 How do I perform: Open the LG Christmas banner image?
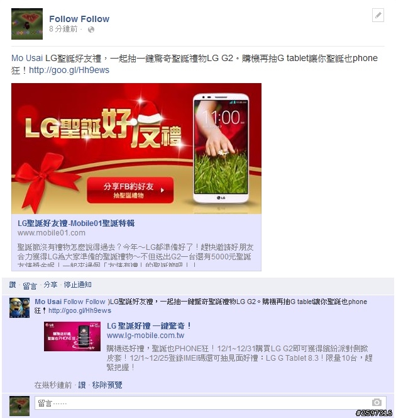136,149
